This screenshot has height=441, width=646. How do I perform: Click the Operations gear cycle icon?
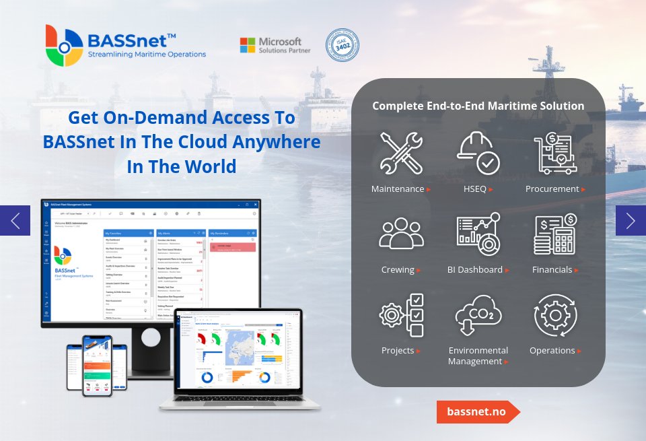555,315
